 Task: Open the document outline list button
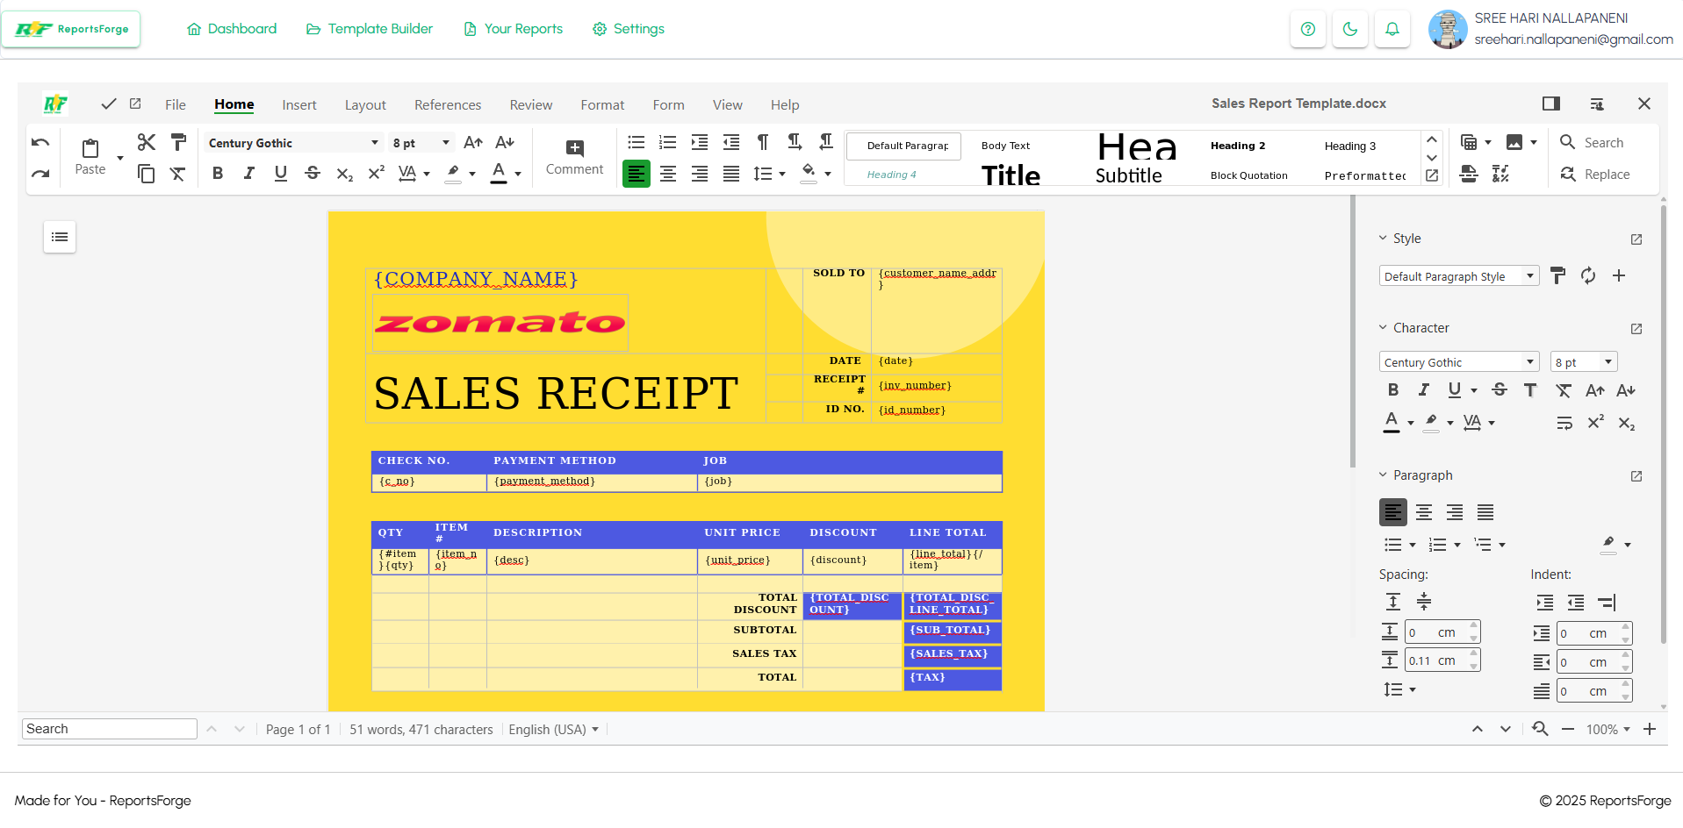point(60,237)
